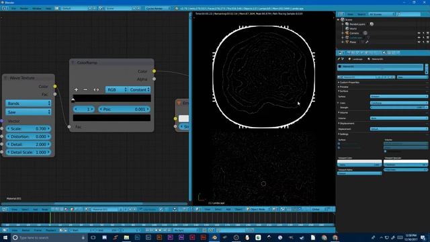Image resolution: width=430 pixels, height=242 pixels.
Task: Open the ColorRamp Constant interpolation dropdown
Action: [140, 89]
